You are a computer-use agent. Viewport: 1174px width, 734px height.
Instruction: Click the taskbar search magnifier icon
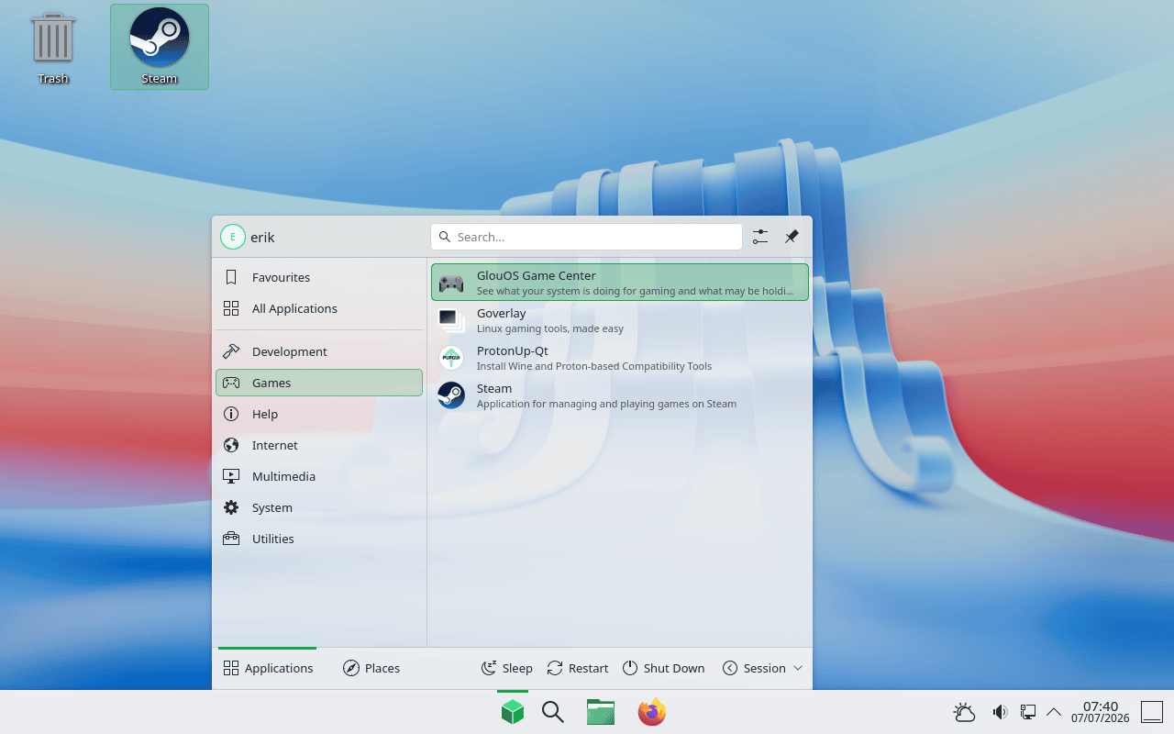552,712
